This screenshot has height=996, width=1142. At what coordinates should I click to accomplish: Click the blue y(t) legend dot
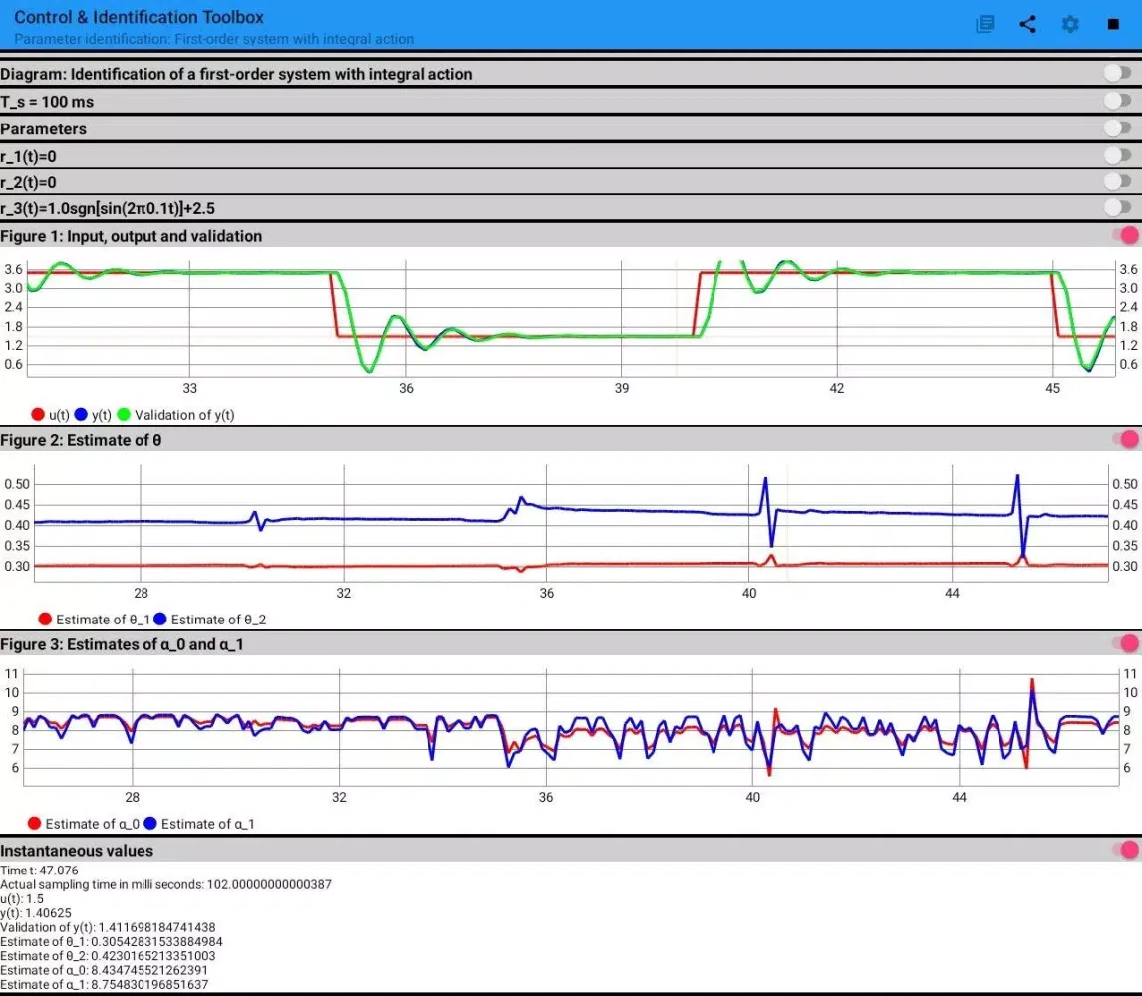pos(81,415)
